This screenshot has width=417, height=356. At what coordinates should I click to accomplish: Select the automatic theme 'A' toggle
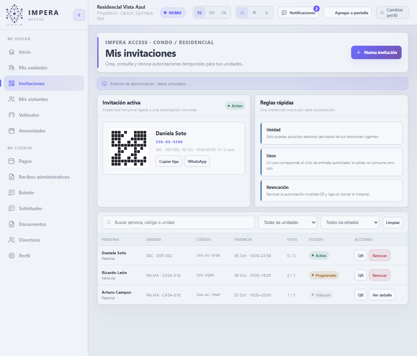coord(266,13)
